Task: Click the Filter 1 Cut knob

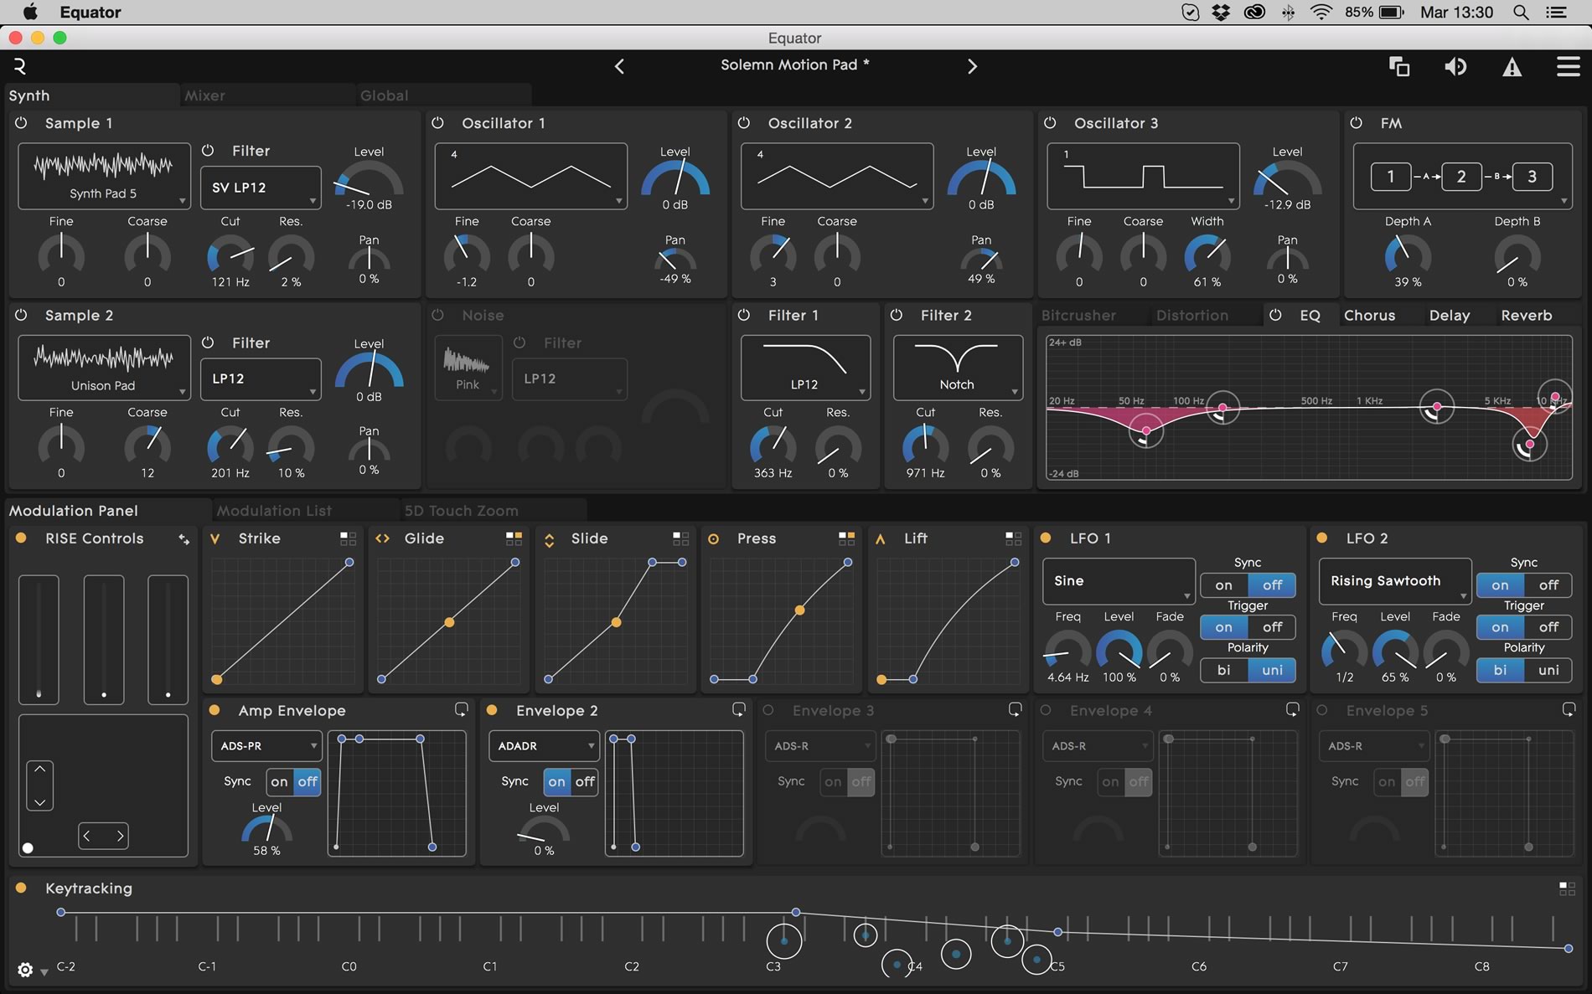Action: coord(773,445)
